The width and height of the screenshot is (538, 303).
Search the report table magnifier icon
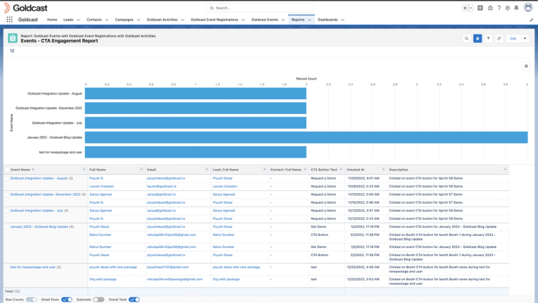[467, 39]
